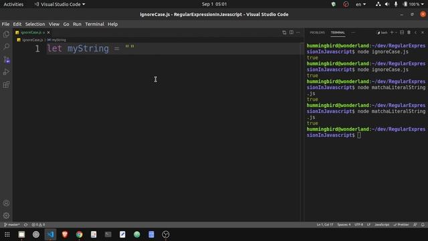Open the File menu
This screenshot has height=241, width=428.
tap(5, 24)
